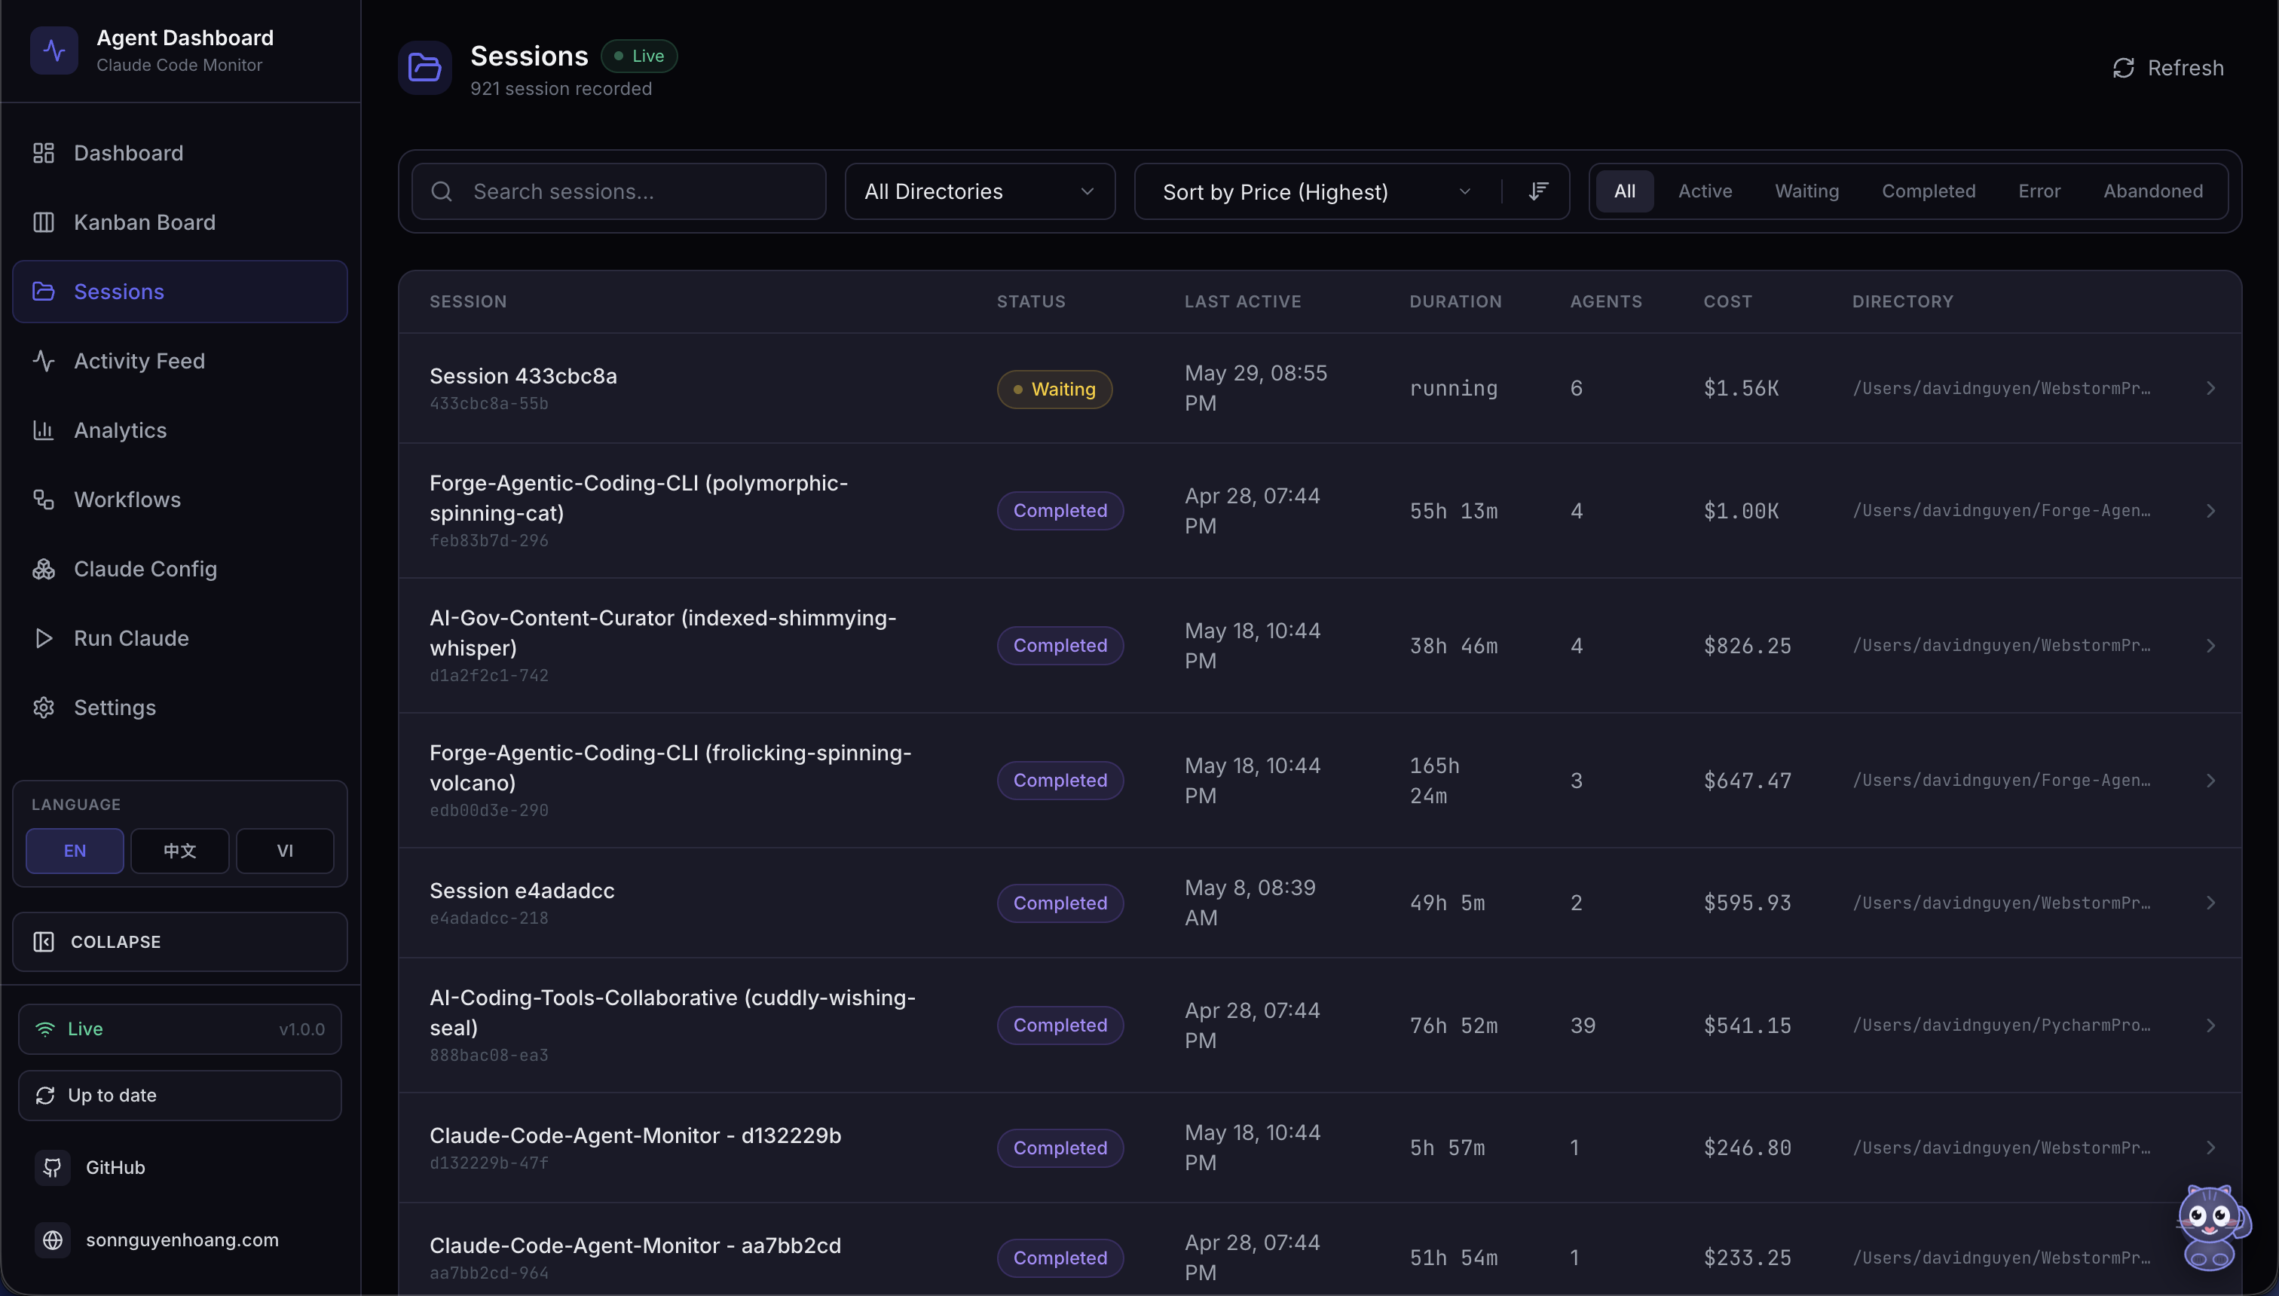Screen dimensions: 2279x1296
Task: Collapse the sidebar with COLLAPSE button
Action: click(x=180, y=942)
